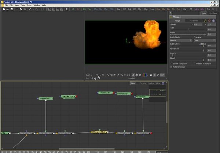The height and width of the screenshot is (153, 220).
Task: Click the Background (BG) toolbar button
Action: [x=84, y=9]
